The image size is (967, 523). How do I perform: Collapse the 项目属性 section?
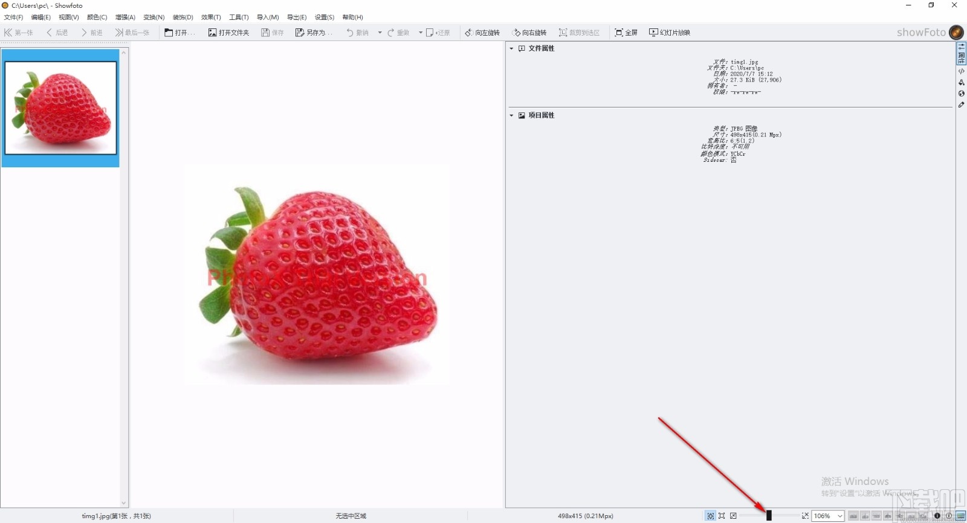click(x=511, y=115)
